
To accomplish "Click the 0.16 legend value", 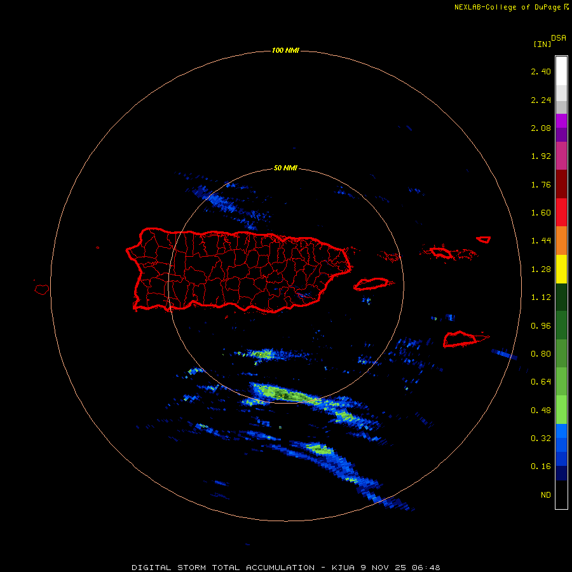I will pyautogui.click(x=541, y=466).
